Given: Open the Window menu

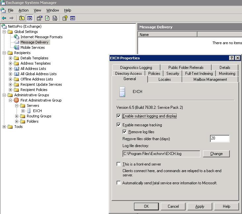Looking at the screenshot, I should coord(52,10).
